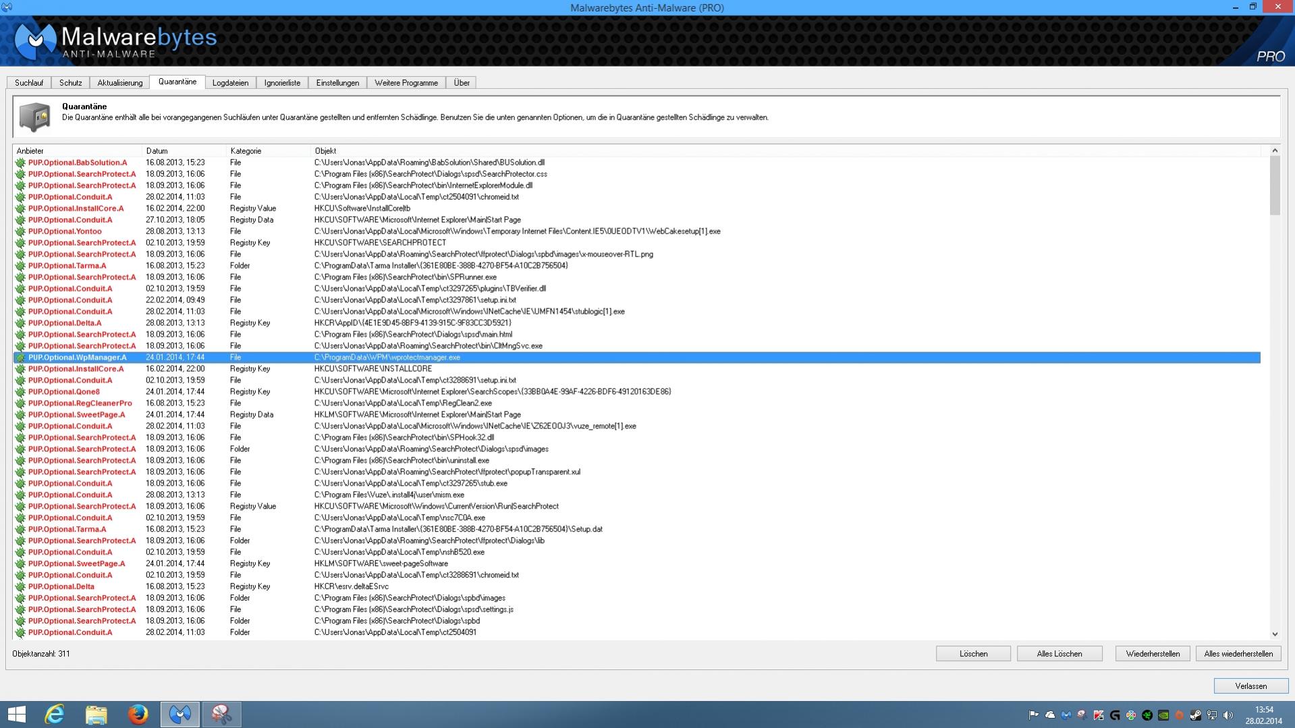1295x728 pixels.
Task: Click the Wiederherstellen button
Action: coord(1153,654)
